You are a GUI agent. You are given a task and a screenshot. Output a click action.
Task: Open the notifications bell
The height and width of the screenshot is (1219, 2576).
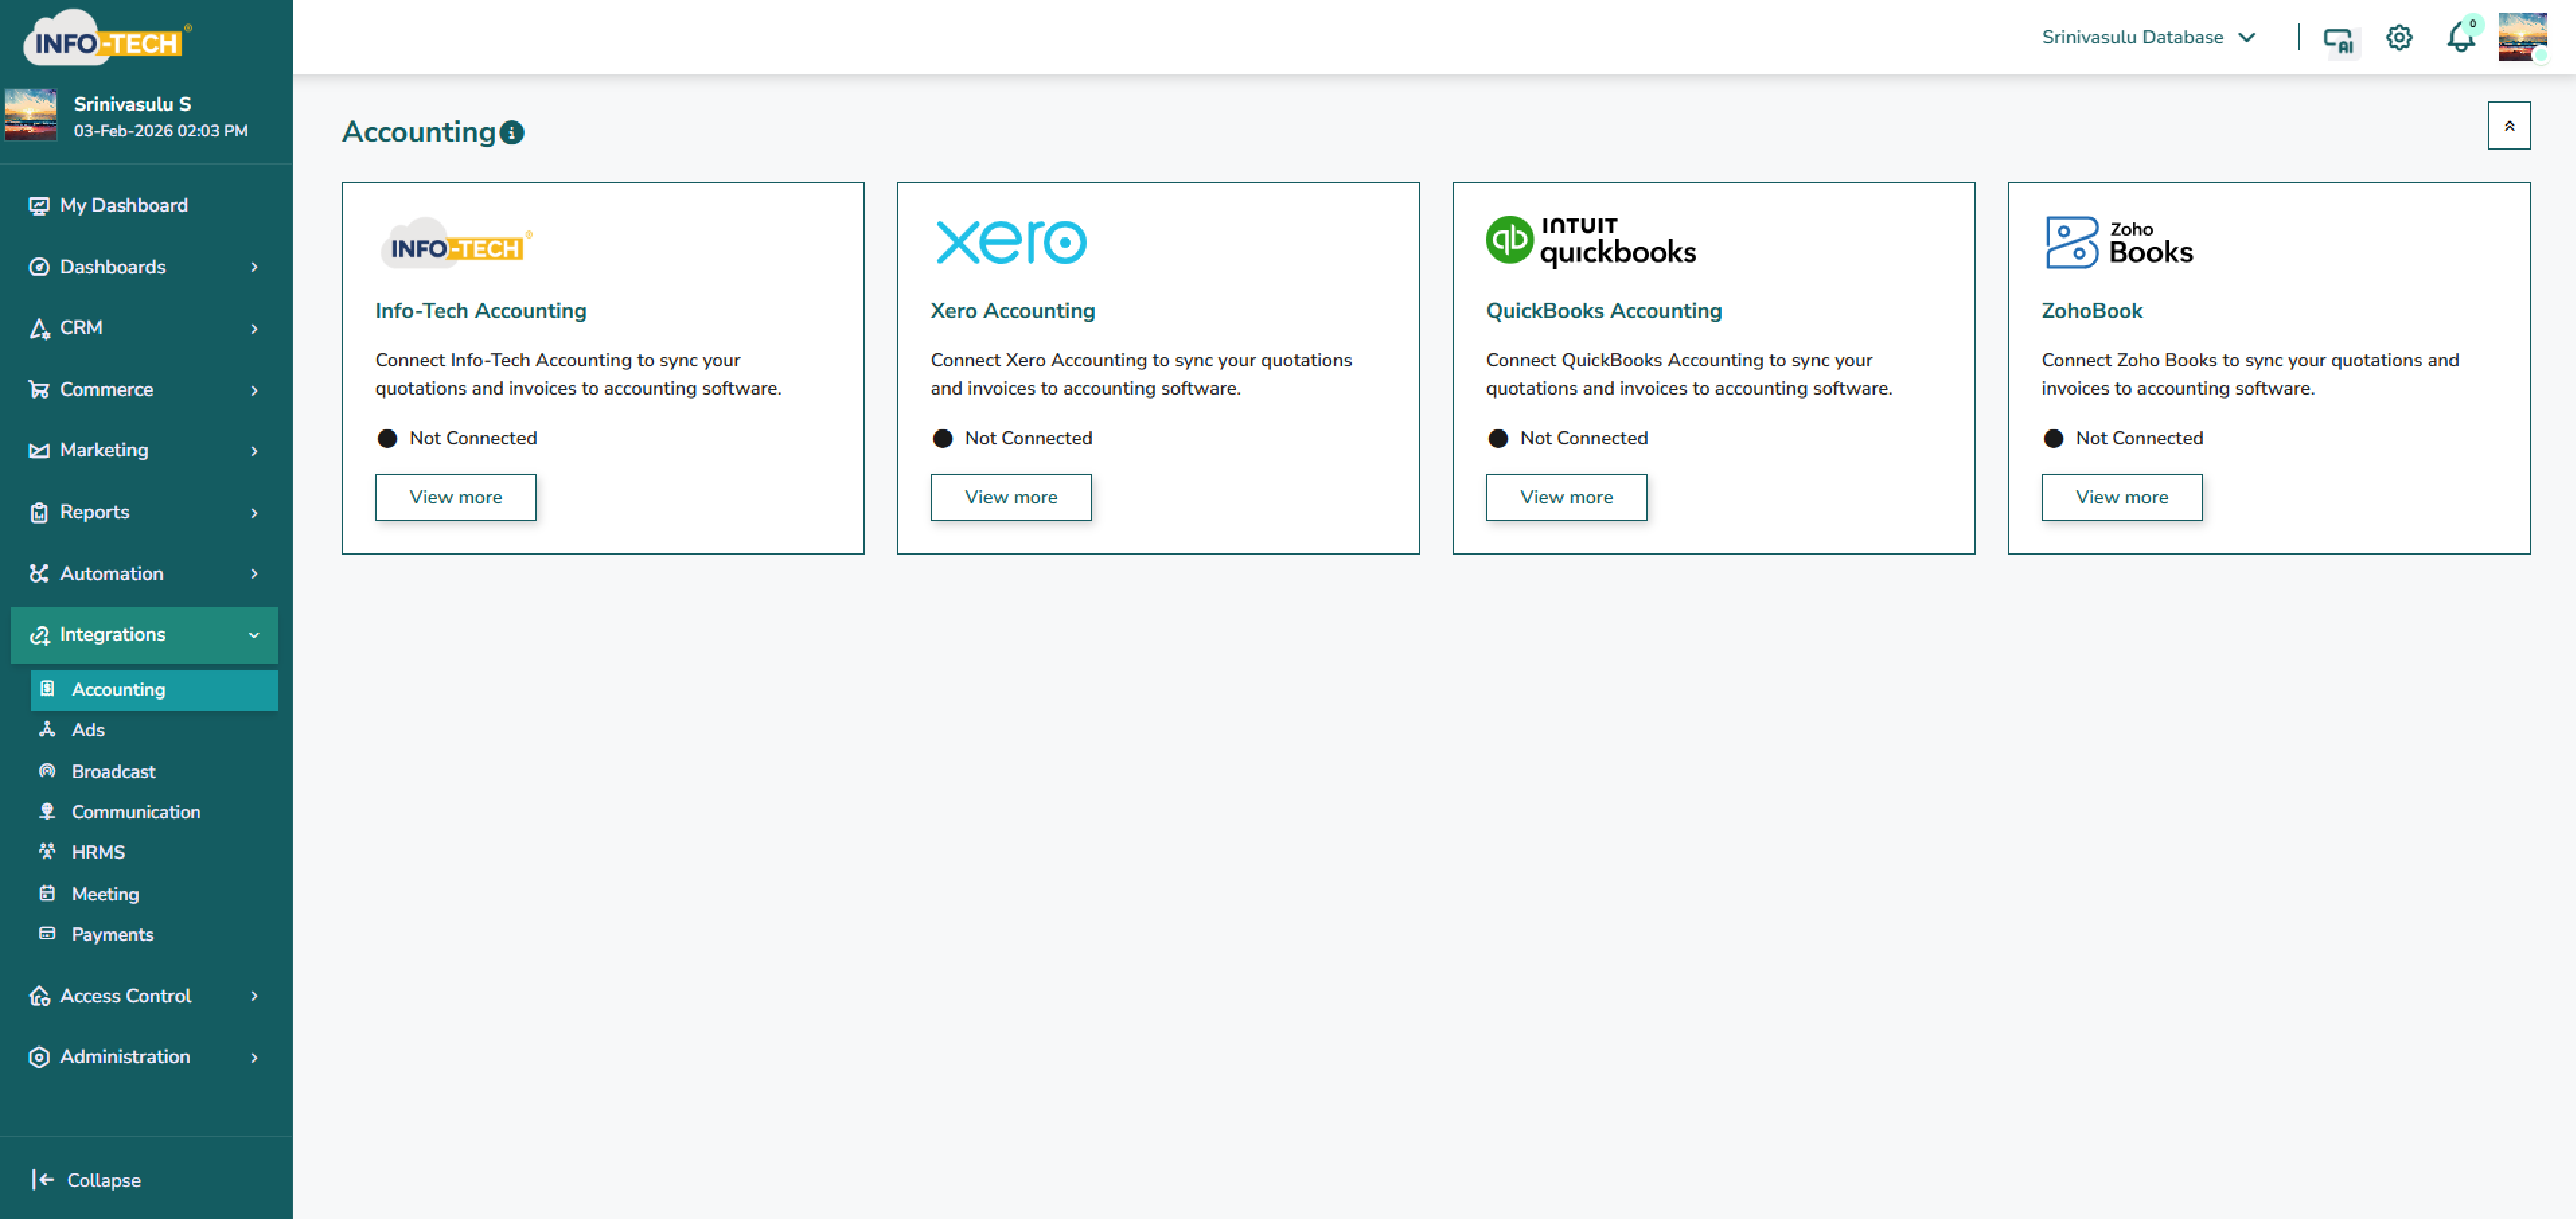[x=2460, y=38]
